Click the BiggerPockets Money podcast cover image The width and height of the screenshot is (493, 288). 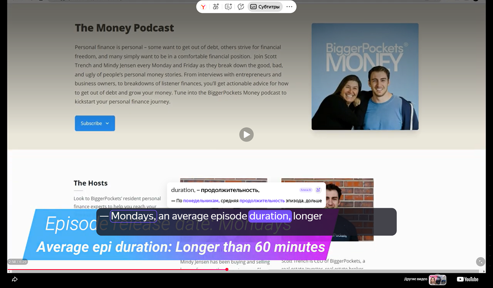[x=365, y=76]
